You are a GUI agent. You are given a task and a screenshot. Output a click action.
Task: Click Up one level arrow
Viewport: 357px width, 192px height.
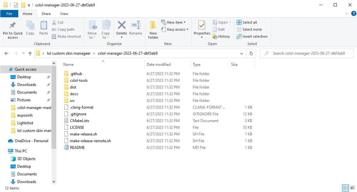[x=30, y=53]
